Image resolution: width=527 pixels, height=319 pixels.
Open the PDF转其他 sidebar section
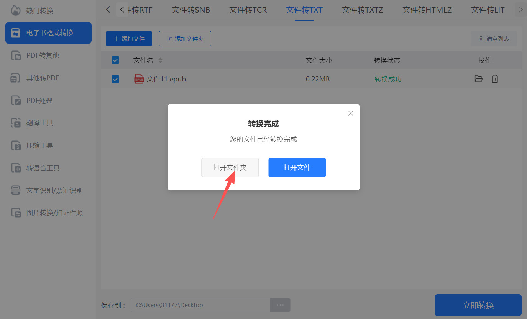pyautogui.click(x=48, y=55)
